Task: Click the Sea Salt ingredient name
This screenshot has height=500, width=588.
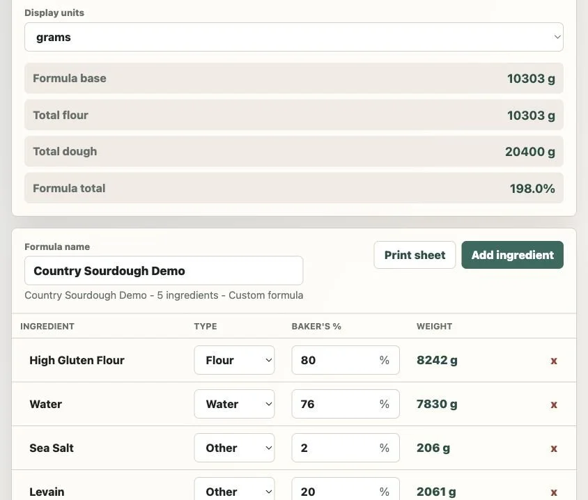Action: (52, 448)
